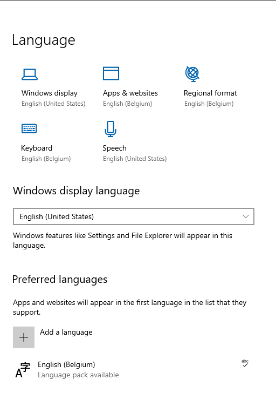Click the plus icon to add language

coord(24,337)
